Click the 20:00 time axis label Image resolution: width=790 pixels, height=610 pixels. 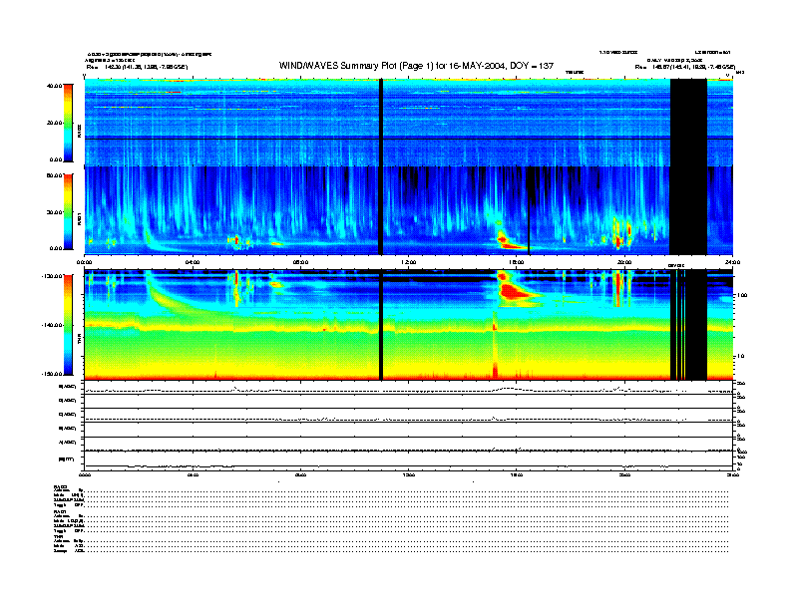coord(624,262)
